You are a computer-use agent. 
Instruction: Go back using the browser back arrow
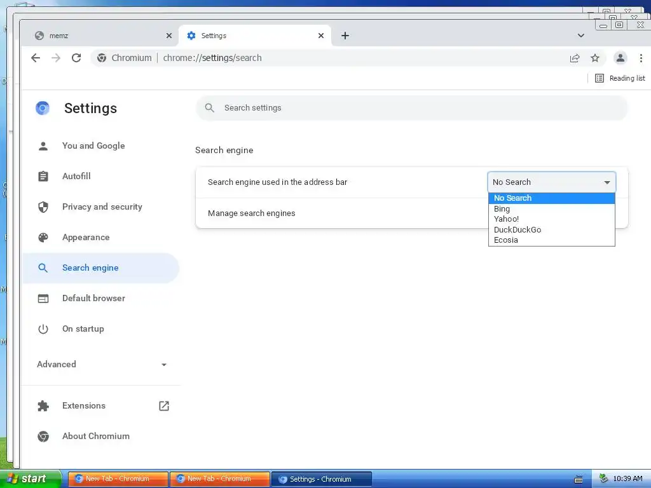pyautogui.click(x=36, y=58)
